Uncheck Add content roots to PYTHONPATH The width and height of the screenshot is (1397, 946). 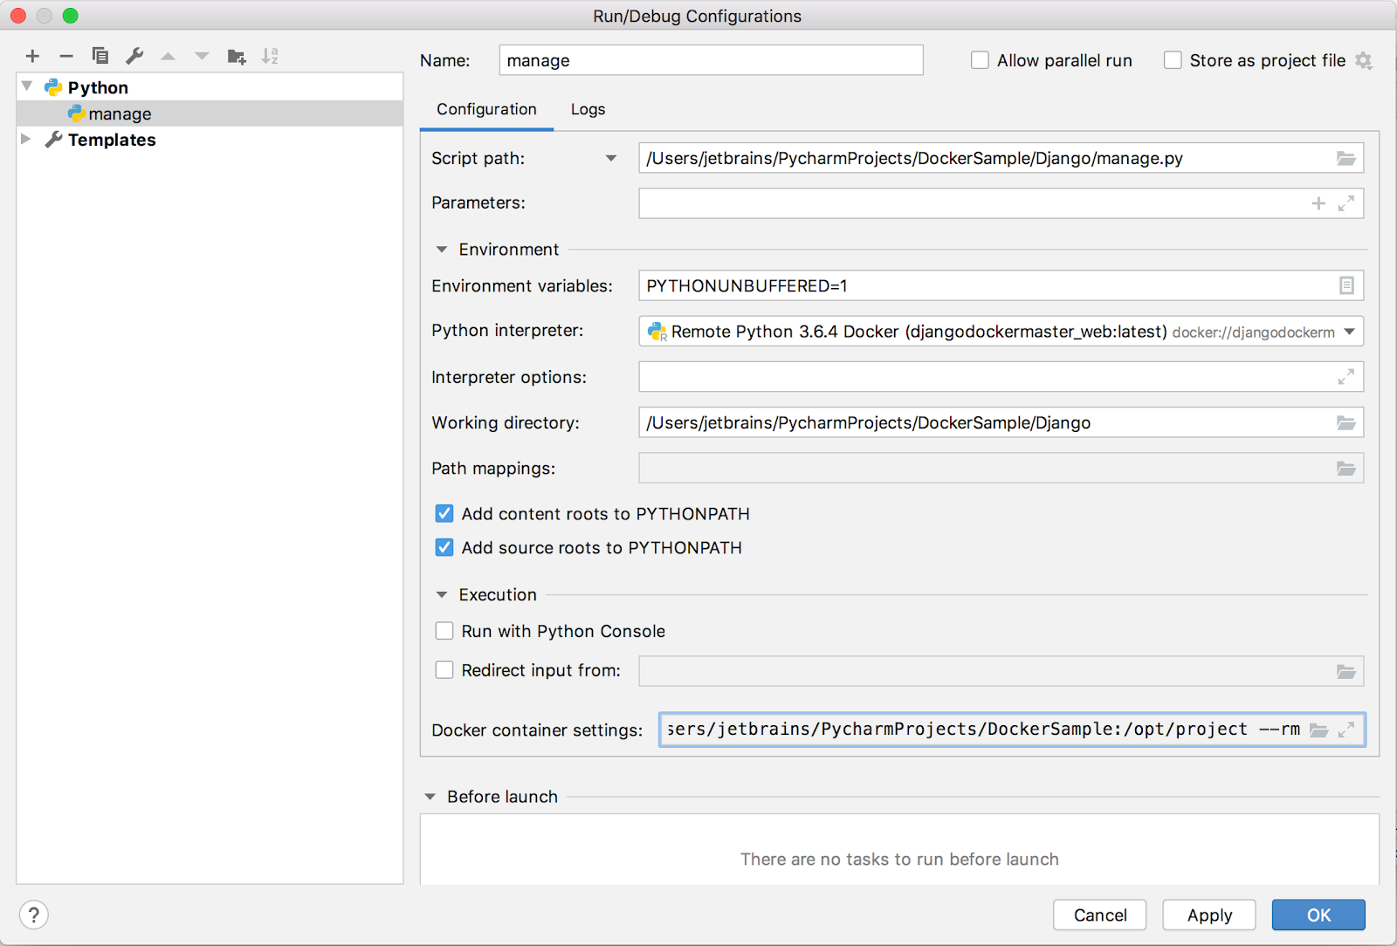tap(444, 513)
